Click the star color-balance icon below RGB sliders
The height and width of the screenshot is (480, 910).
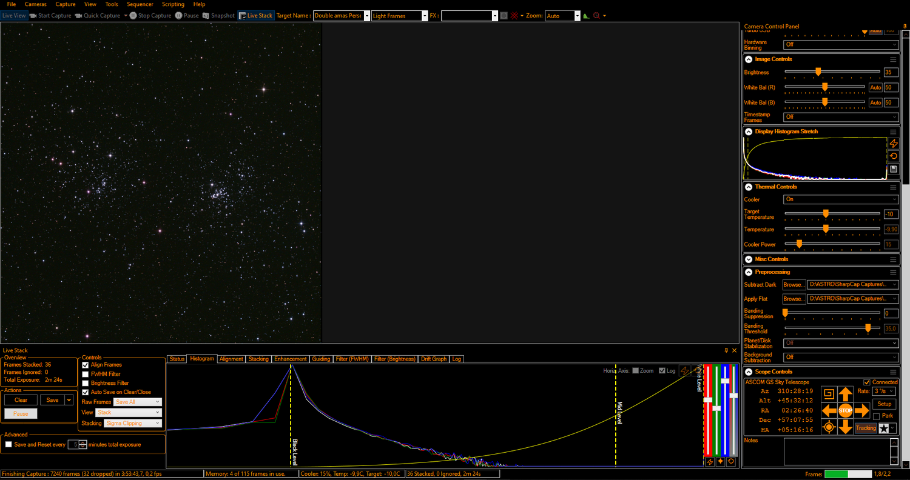[720, 462]
